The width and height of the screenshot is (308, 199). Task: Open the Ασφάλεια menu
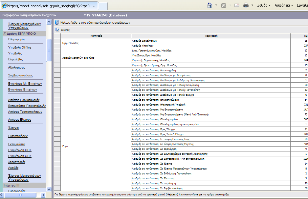click(284, 5)
